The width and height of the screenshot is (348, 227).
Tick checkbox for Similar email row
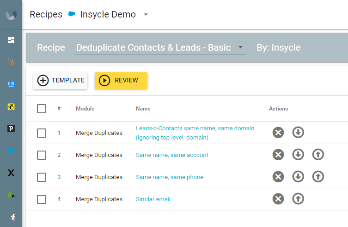(x=42, y=199)
